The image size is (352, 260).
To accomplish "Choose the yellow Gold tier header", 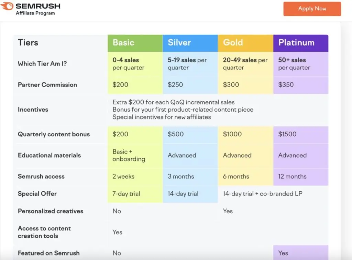I will [x=245, y=43].
